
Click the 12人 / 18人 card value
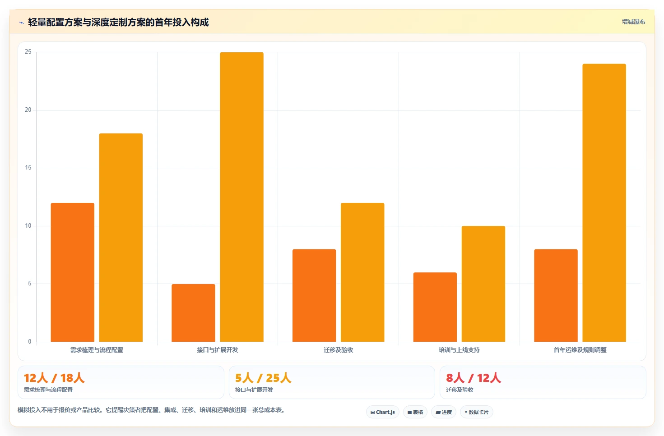point(54,378)
